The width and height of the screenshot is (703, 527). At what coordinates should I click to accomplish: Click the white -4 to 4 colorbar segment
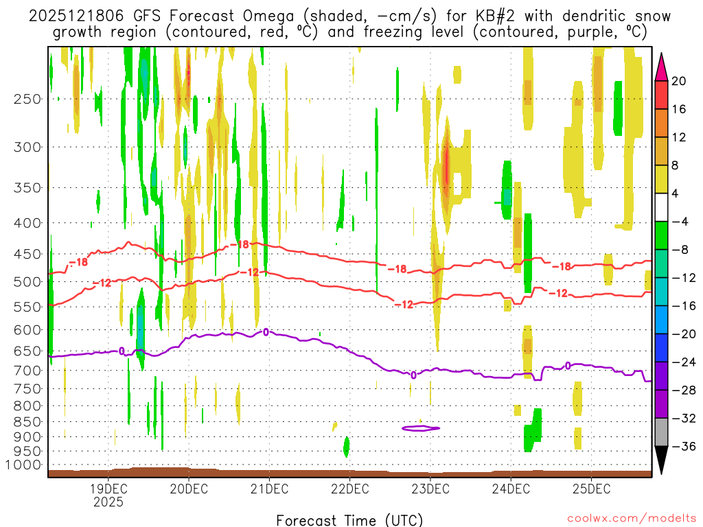tap(661, 207)
